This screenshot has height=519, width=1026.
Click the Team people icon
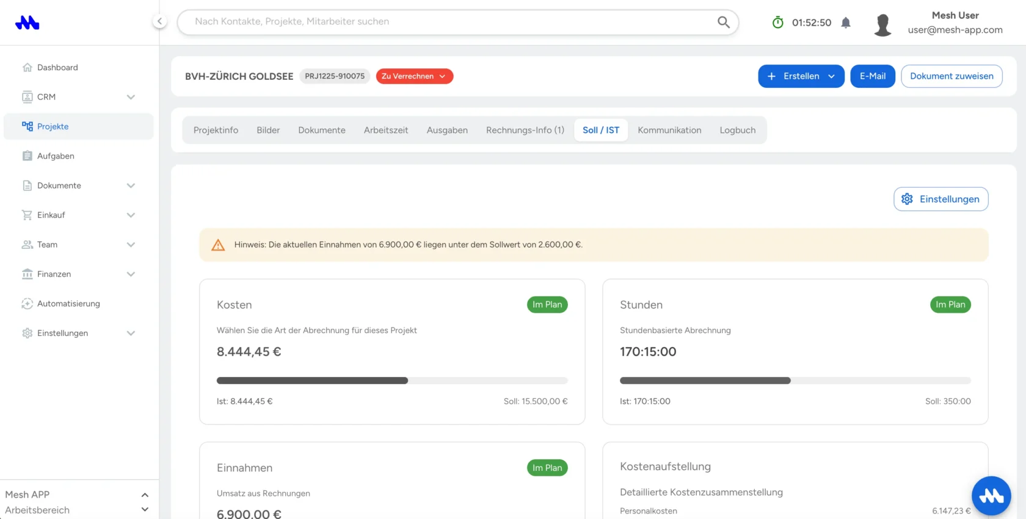27,245
